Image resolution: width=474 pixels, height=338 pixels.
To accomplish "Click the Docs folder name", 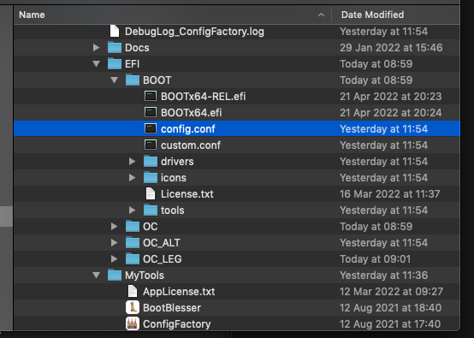I will coord(137,48).
